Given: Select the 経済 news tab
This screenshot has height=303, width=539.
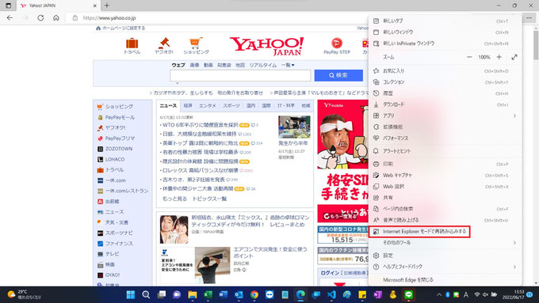Looking at the screenshot, I should tap(188, 106).
